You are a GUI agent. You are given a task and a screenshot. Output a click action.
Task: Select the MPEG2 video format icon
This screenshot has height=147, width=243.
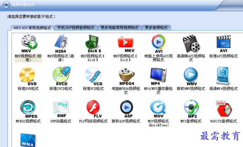(x=28, y=109)
